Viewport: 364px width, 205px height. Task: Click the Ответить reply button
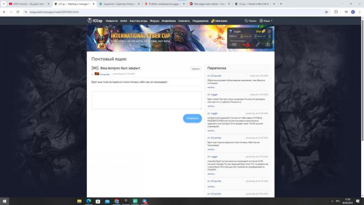[x=192, y=118]
